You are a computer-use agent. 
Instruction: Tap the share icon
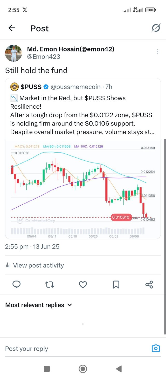tap(149, 285)
